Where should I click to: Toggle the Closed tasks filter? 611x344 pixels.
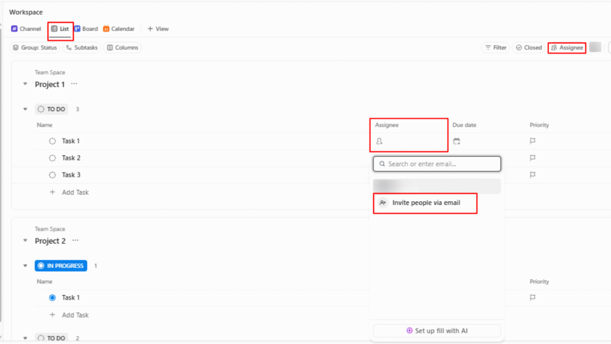[527, 47]
